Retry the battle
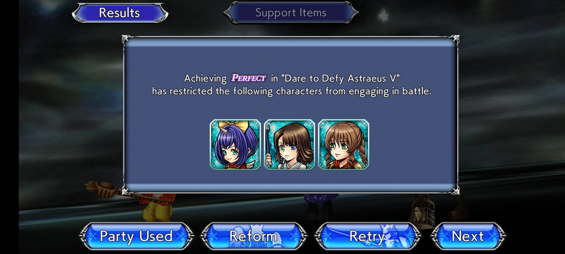This screenshot has width=565, height=254. (x=367, y=236)
